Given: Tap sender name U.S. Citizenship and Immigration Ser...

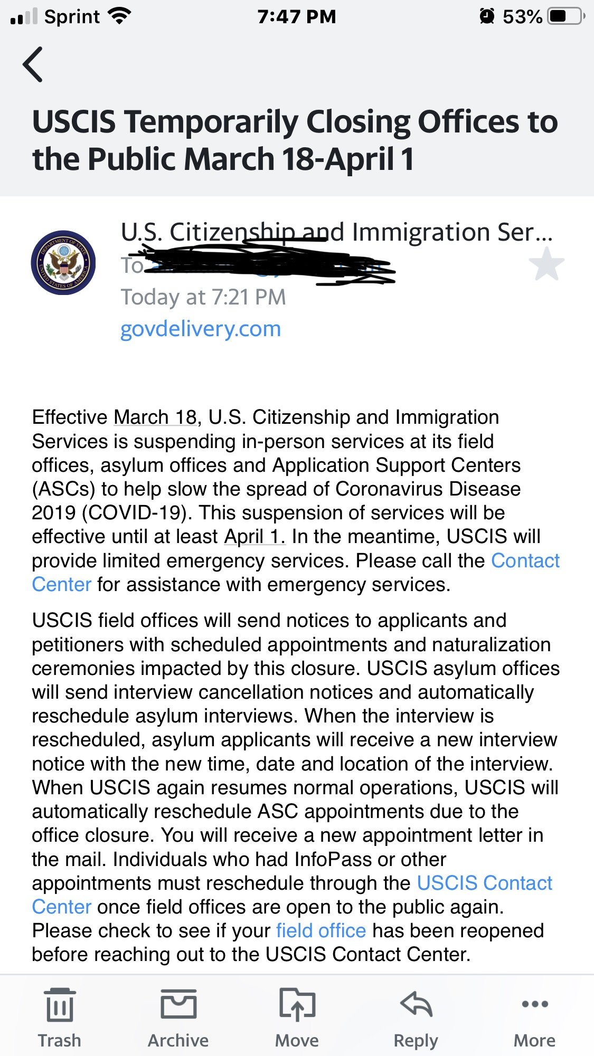Looking at the screenshot, I should pyautogui.click(x=336, y=232).
